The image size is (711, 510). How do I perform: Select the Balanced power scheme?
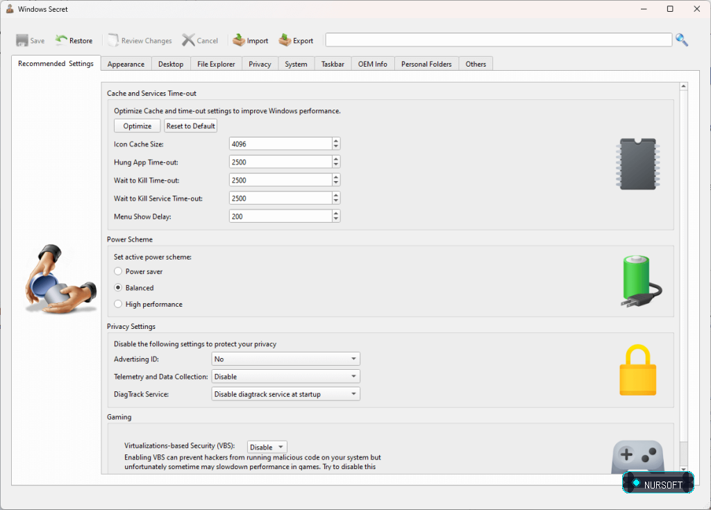click(118, 287)
